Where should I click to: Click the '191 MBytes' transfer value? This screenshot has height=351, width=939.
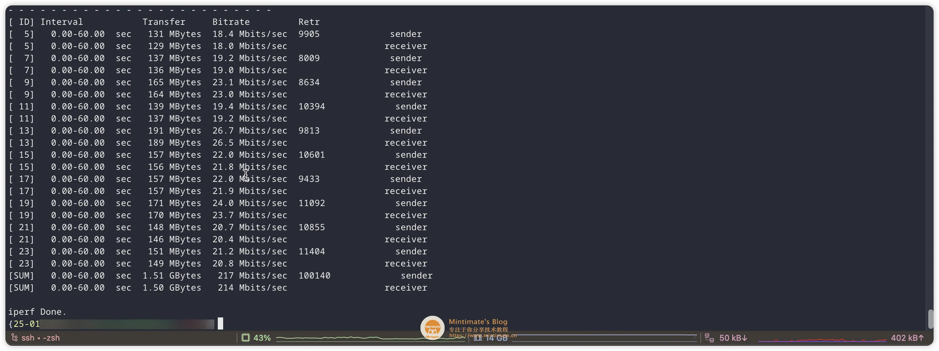pos(174,130)
